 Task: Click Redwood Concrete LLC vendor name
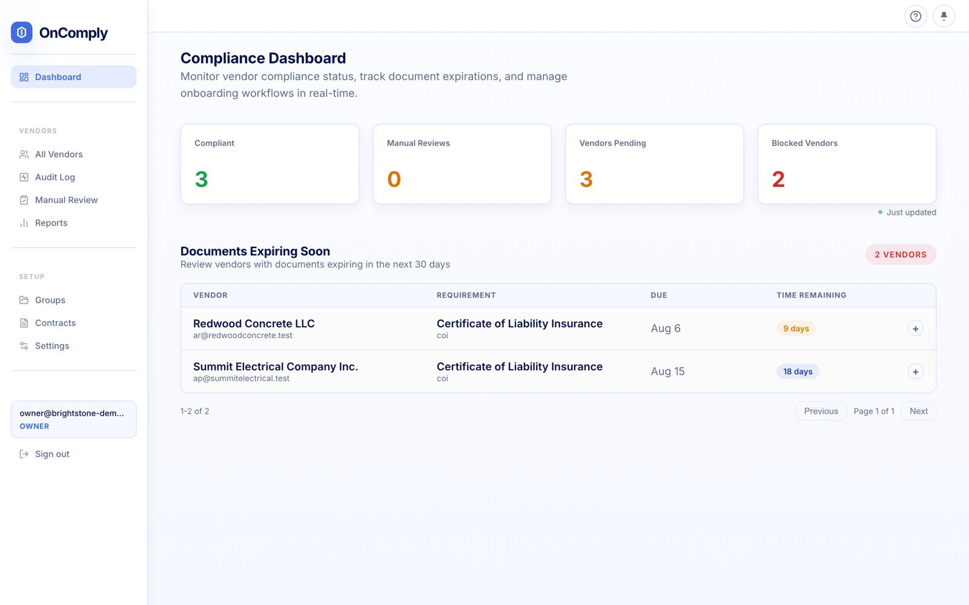point(254,324)
